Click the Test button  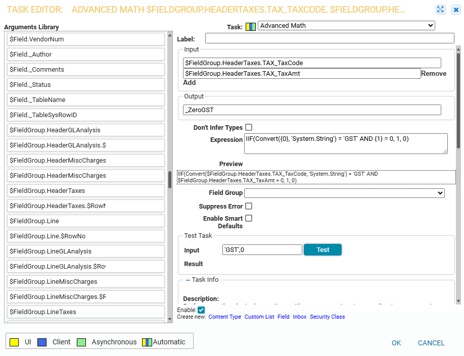click(x=322, y=249)
